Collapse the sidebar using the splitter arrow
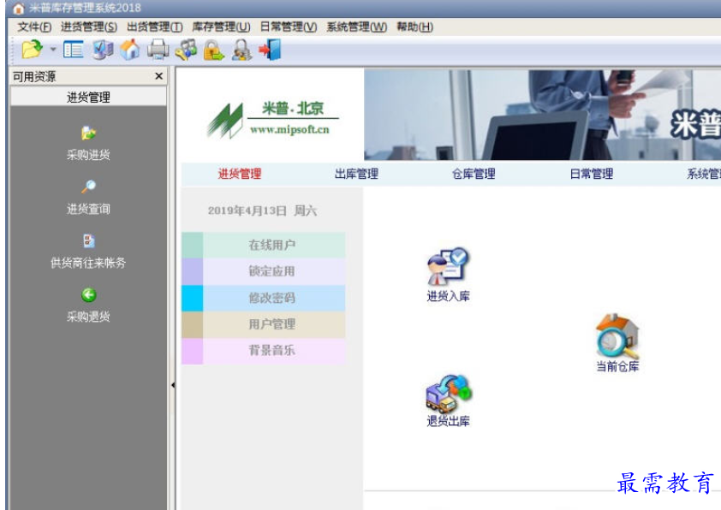 173,385
